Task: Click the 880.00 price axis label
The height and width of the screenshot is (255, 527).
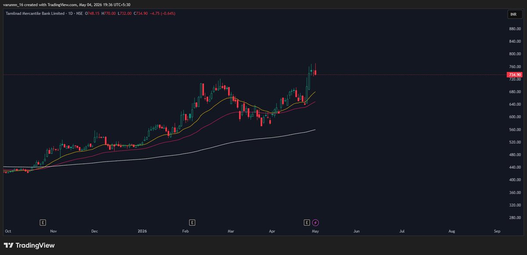Action: (x=515, y=29)
